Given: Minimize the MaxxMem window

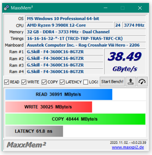Looking at the screenshot, I should pos(106,8).
